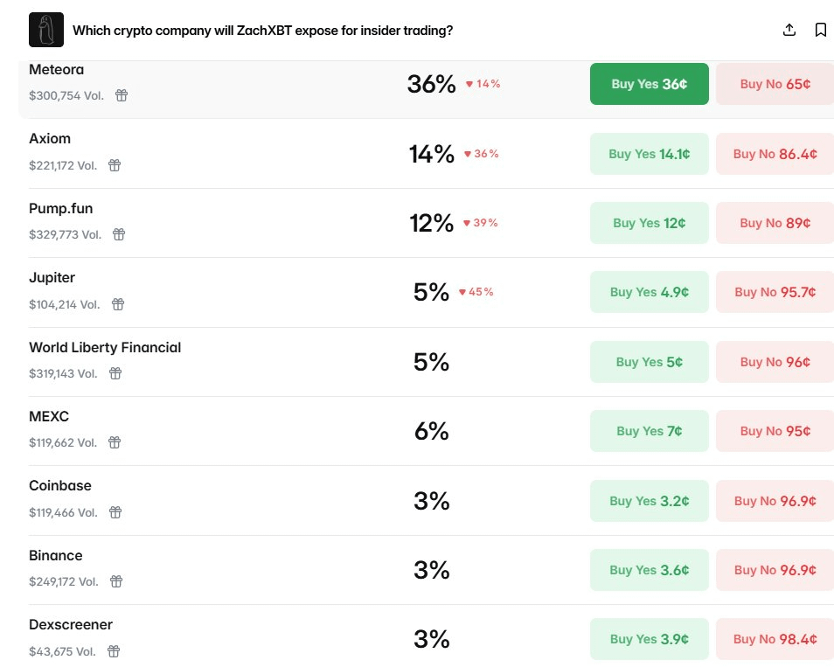Viewport: 834px width, 667px height.
Task: Click the share/upload icon in header
Action: (x=789, y=30)
